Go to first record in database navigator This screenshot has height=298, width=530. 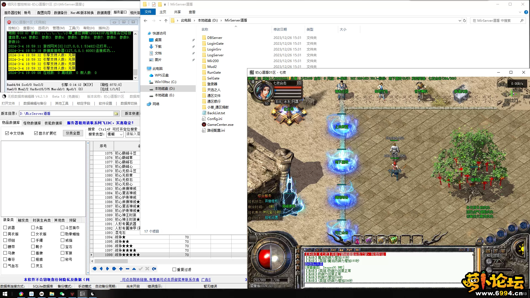[94, 269]
